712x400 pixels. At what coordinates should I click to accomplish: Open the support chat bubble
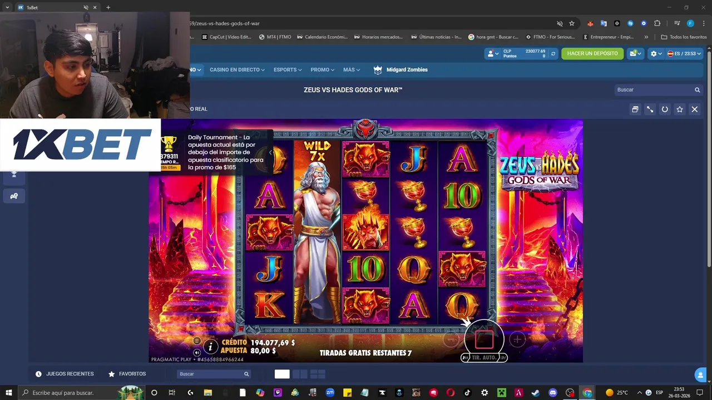(x=700, y=375)
